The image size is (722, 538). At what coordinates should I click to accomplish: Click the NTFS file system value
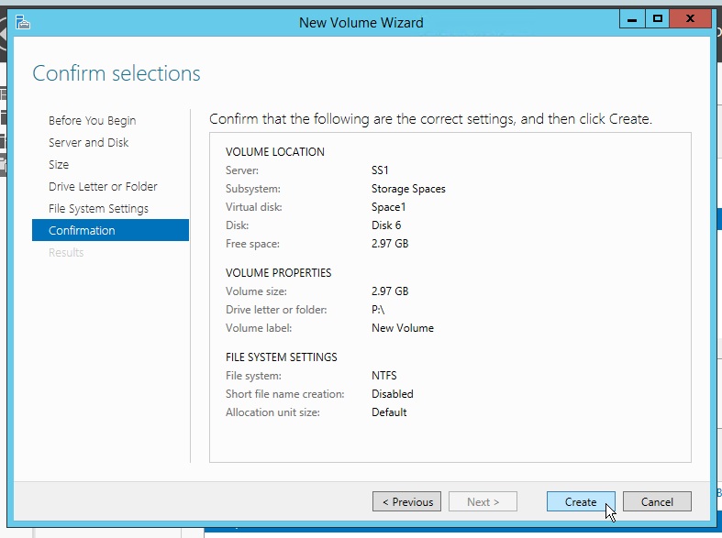coord(383,375)
